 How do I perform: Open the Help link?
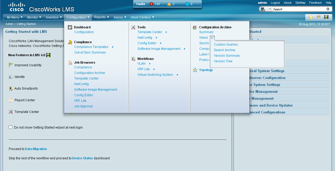click(x=329, y=3)
